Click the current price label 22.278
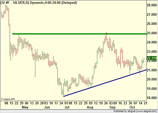 click(152, 58)
